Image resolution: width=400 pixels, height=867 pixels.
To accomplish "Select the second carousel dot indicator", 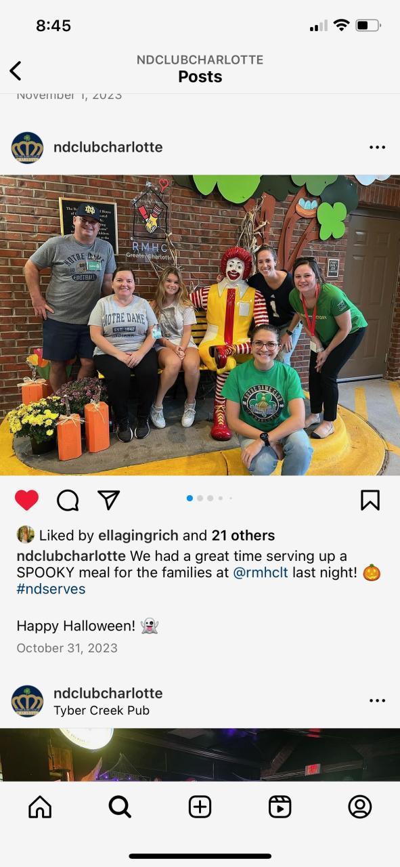I will 200,498.
